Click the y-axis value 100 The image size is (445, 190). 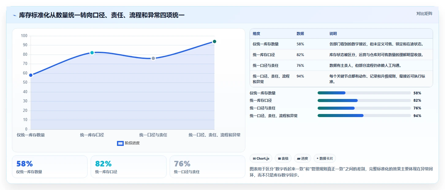pyautogui.click(x=24, y=36)
